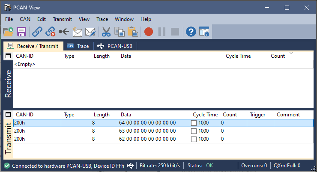Click the Paste clipboard icon

(133, 32)
